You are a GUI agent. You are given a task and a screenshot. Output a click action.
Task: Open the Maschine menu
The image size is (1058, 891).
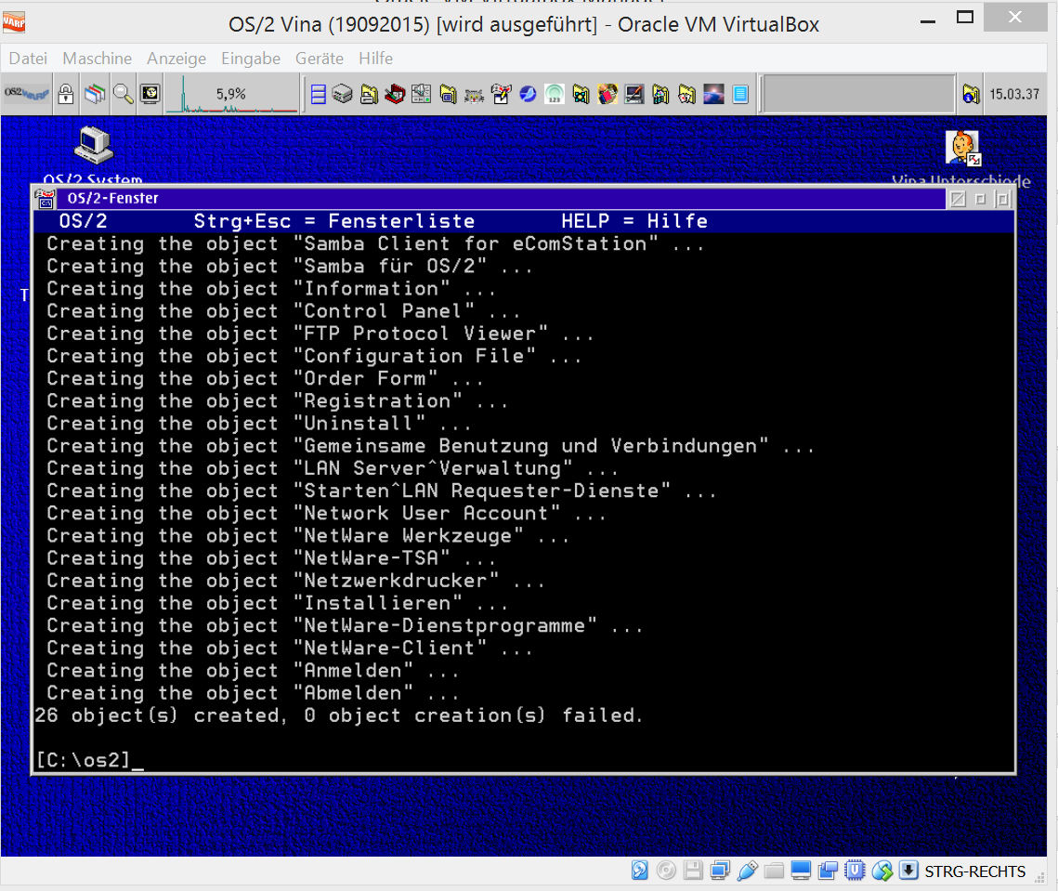[98, 59]
